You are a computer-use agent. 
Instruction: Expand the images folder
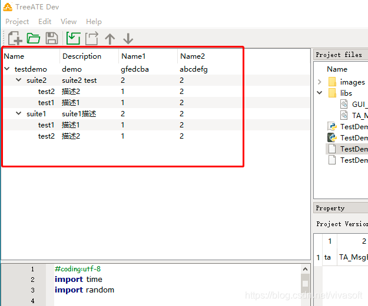click(319, 82)
